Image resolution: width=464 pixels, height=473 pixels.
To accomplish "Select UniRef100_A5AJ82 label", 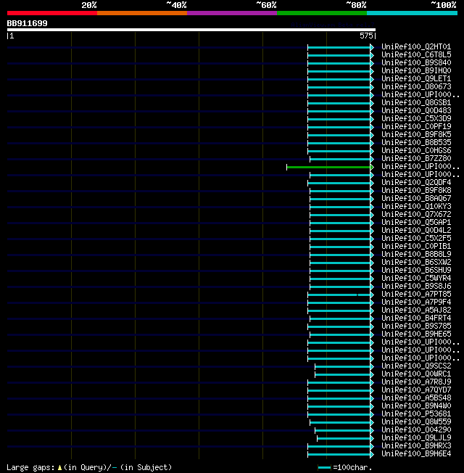I will tap(416, 310).
